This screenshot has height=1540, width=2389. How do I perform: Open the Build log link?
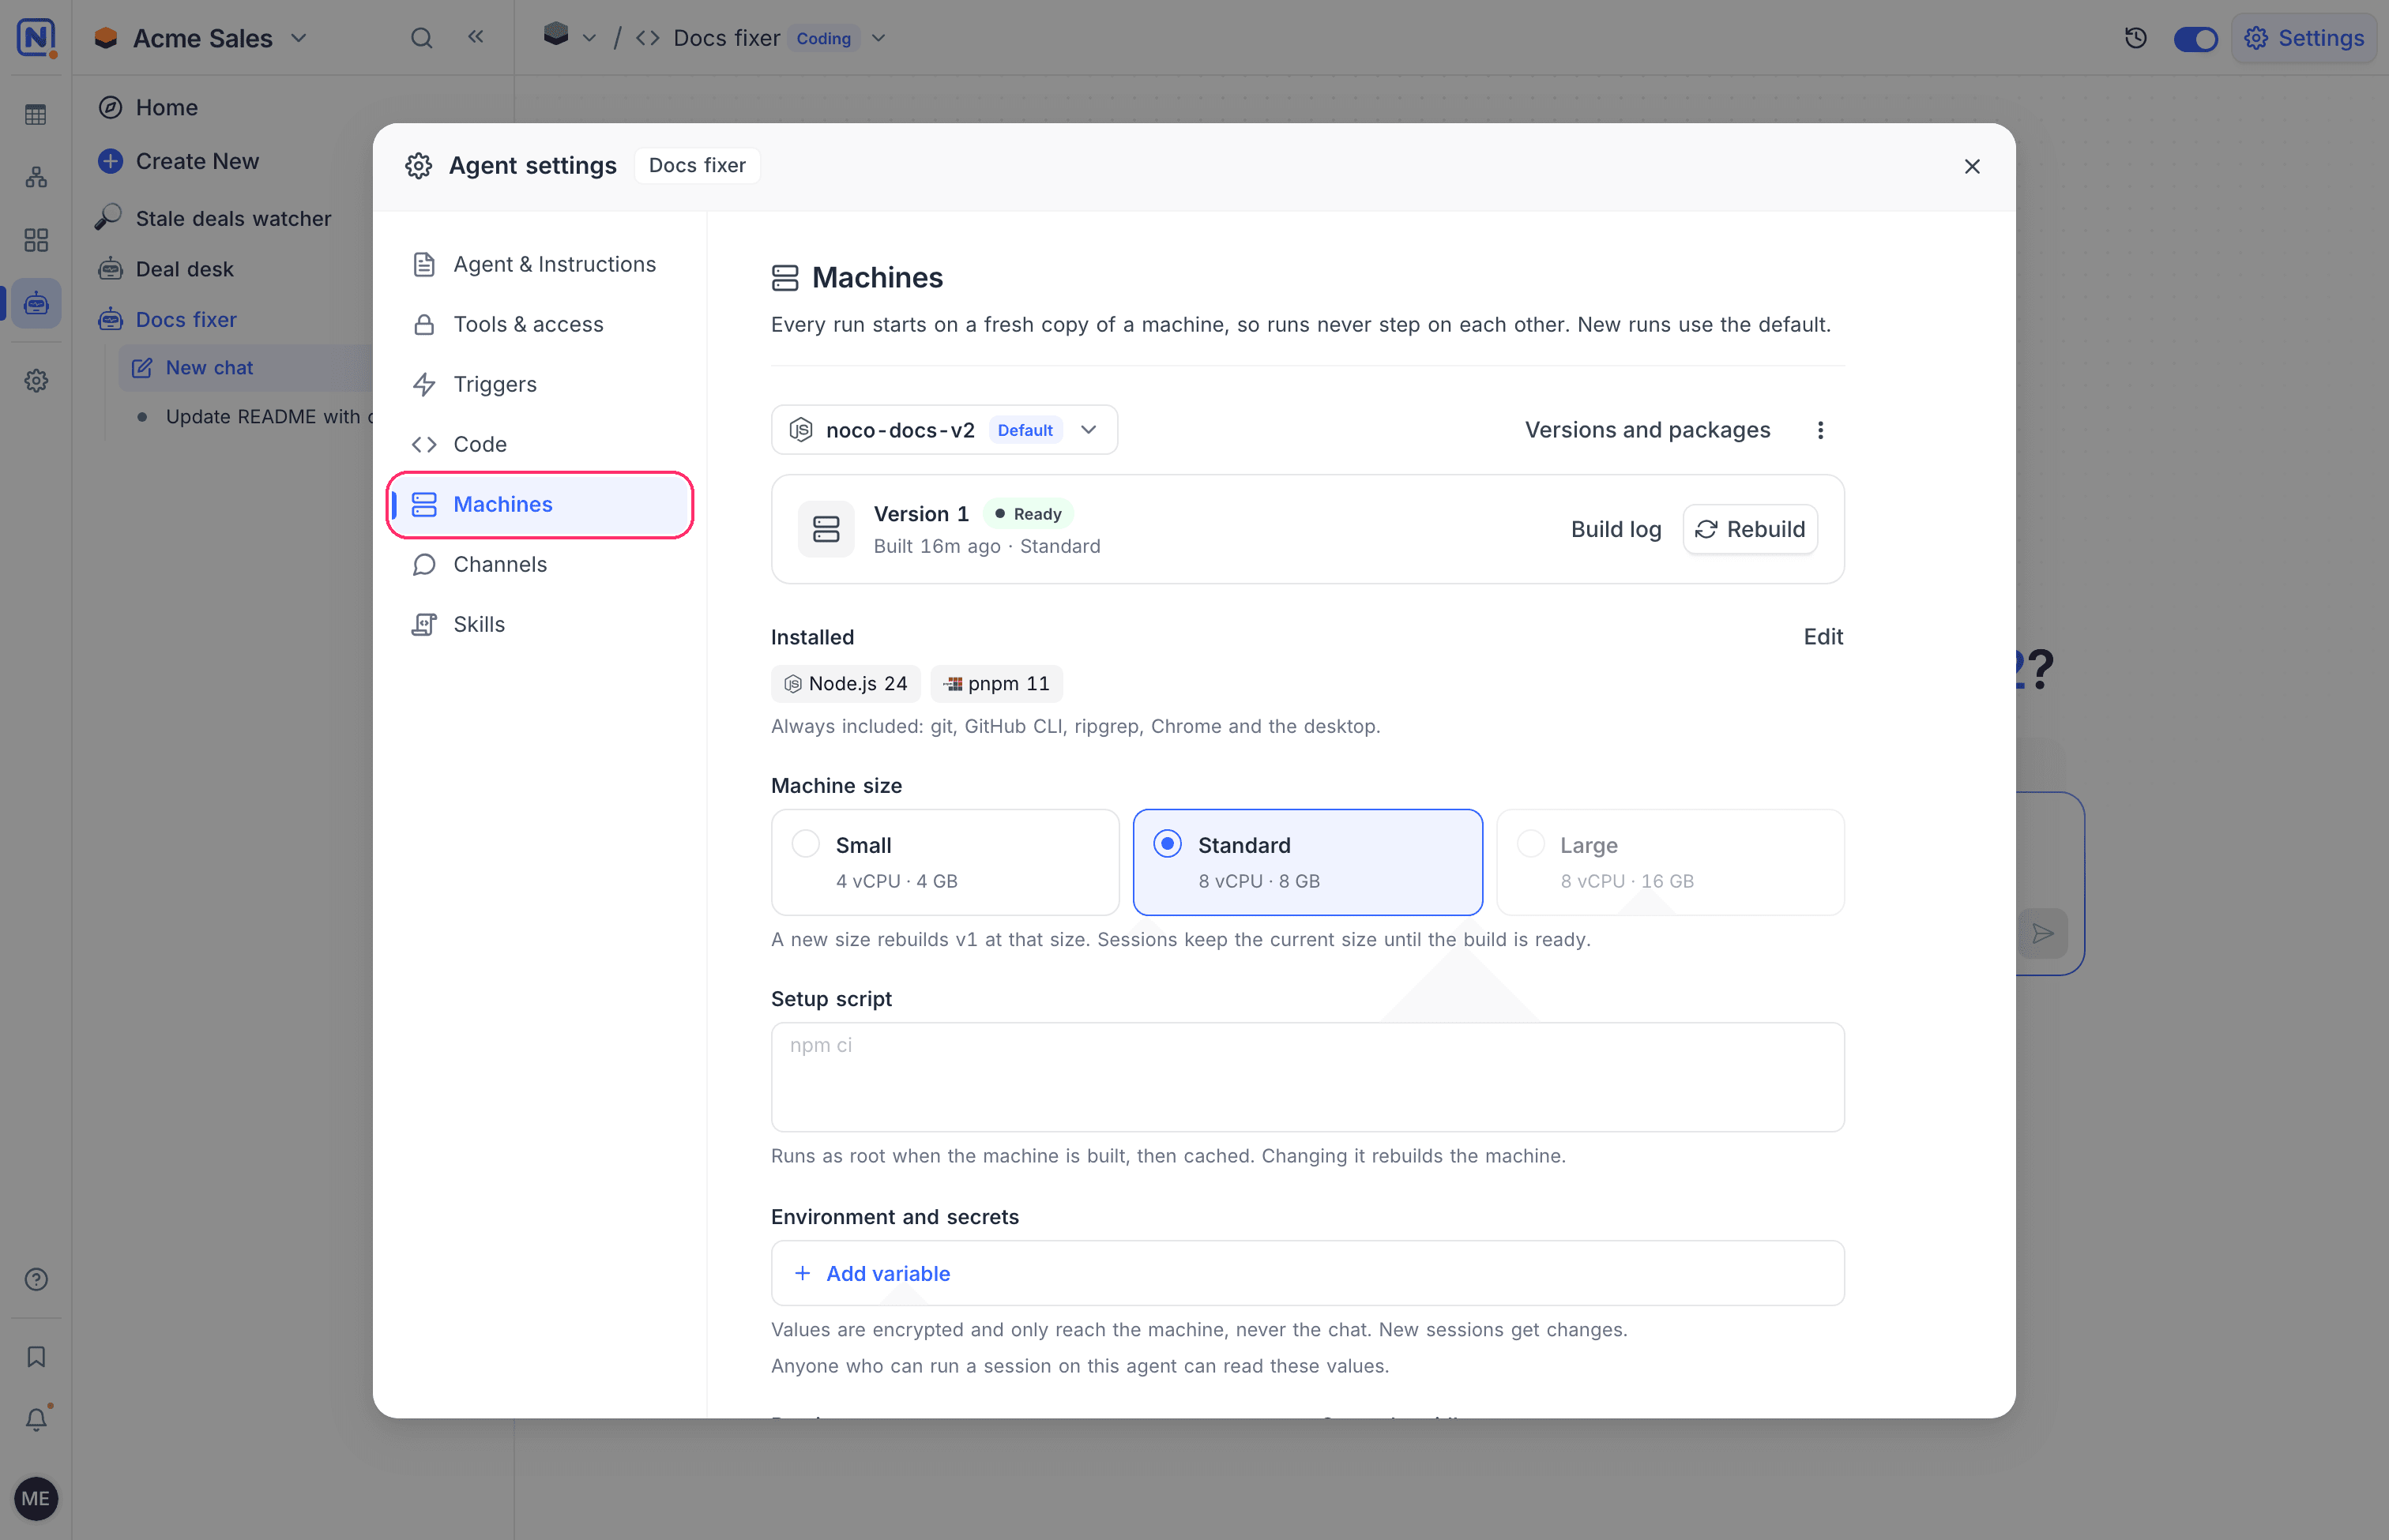tap(1615, 529)
